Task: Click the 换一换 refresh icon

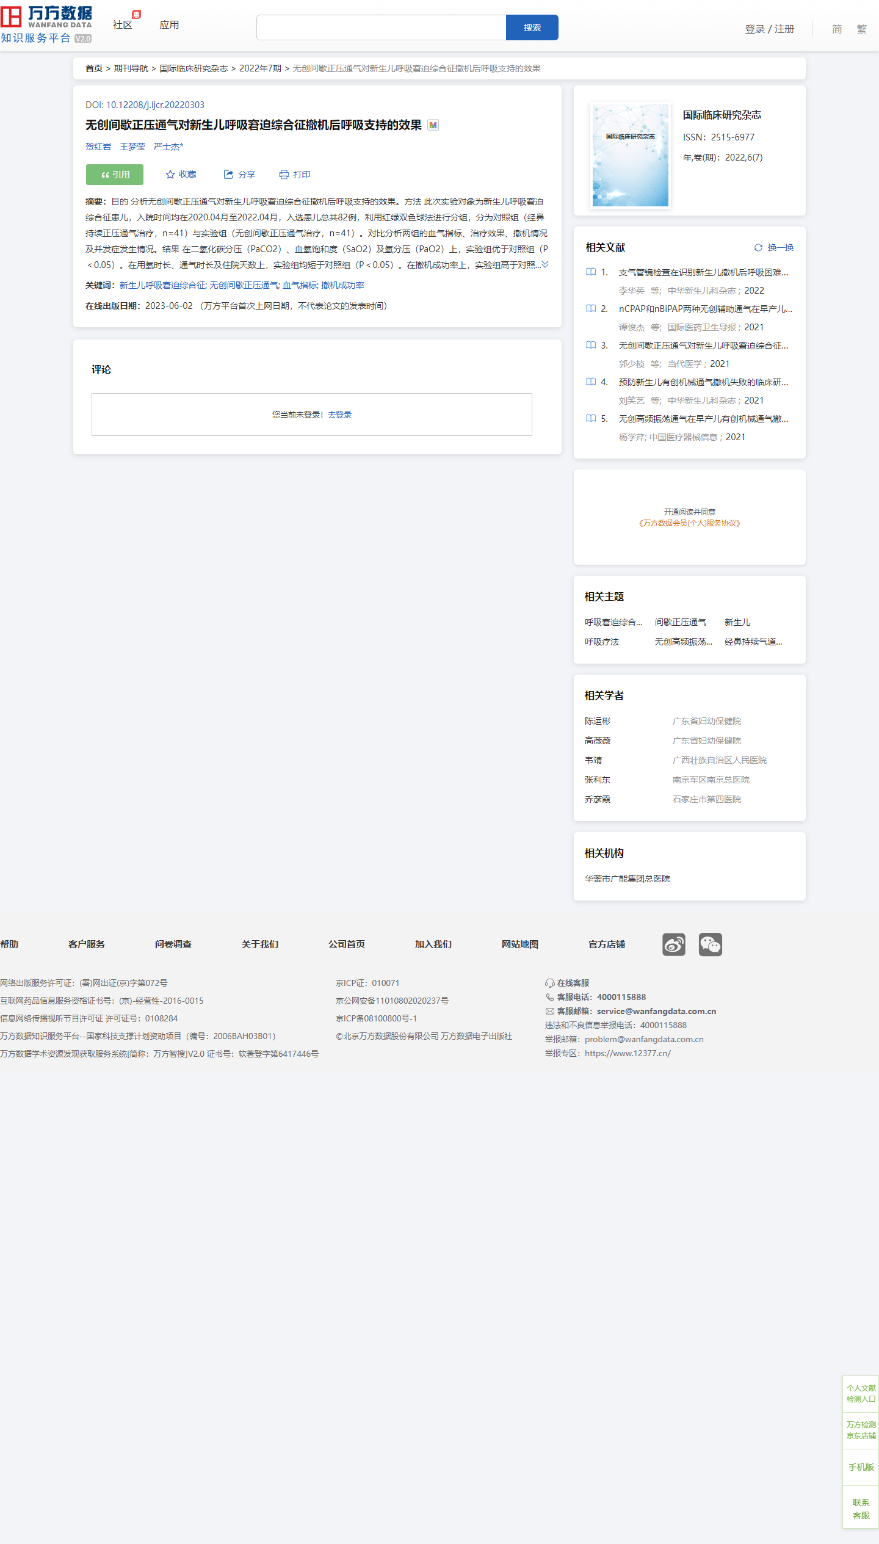Action: 758,247
